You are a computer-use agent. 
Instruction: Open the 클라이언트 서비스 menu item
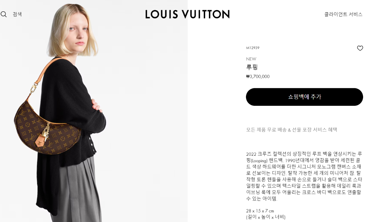(343, 14)
